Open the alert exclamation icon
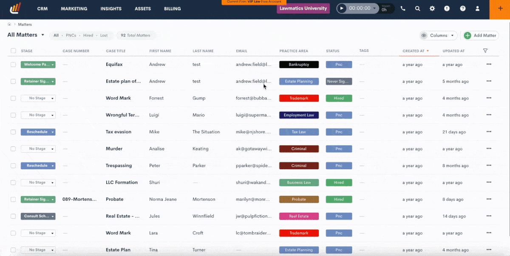Viewport: 510px width, 256px height. tap(447, 9)
